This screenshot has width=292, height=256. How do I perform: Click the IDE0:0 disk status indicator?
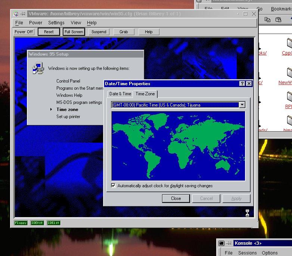[37, 223]
